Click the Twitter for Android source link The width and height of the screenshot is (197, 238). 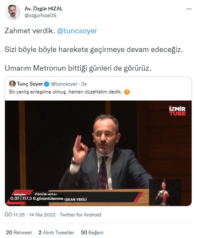click(80, 215)
